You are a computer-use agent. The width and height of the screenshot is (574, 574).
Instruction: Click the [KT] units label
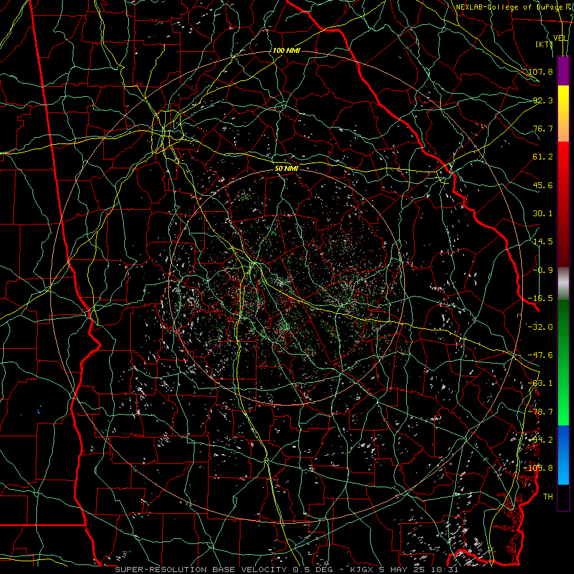click(x=544, y=44)
